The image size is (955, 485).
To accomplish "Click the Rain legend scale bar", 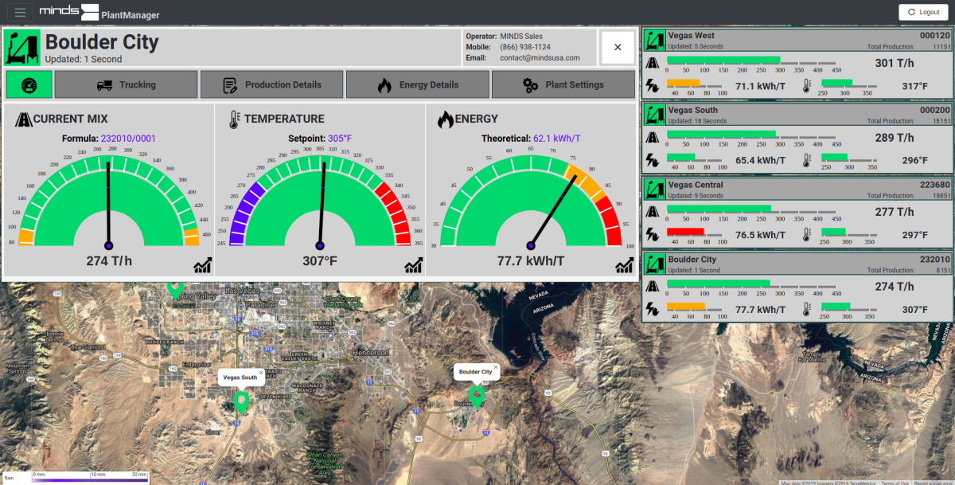I will tap(89, 480).
